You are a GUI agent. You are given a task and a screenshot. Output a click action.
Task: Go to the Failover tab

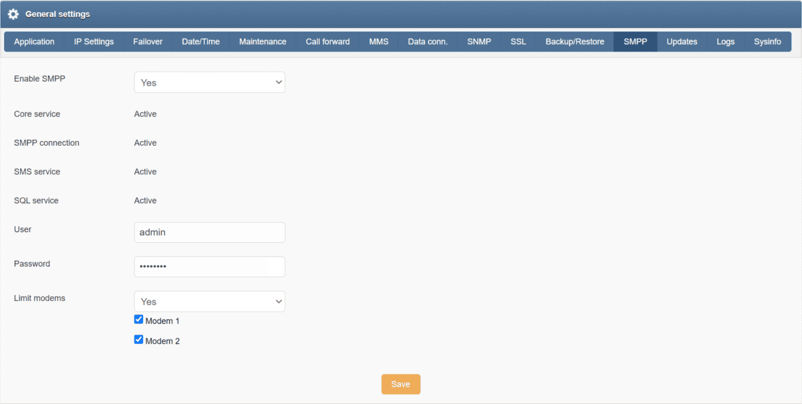point(148,41)
